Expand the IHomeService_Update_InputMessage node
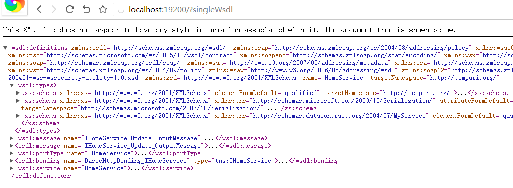513x188 pixels. [12, 138]
